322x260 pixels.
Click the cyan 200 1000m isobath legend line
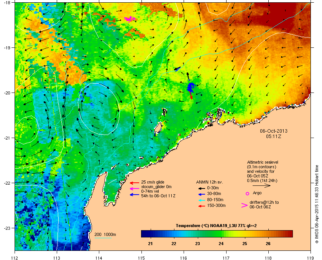coord(103,238)
